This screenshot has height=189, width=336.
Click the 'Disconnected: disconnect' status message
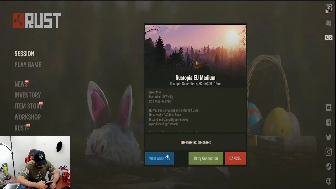tap(196, 142)
